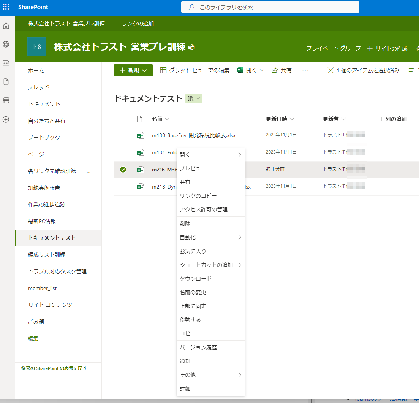
Task: Open file m130_BaseEnv_開発環境比較表.xlsx
Action: click(194, 135)
